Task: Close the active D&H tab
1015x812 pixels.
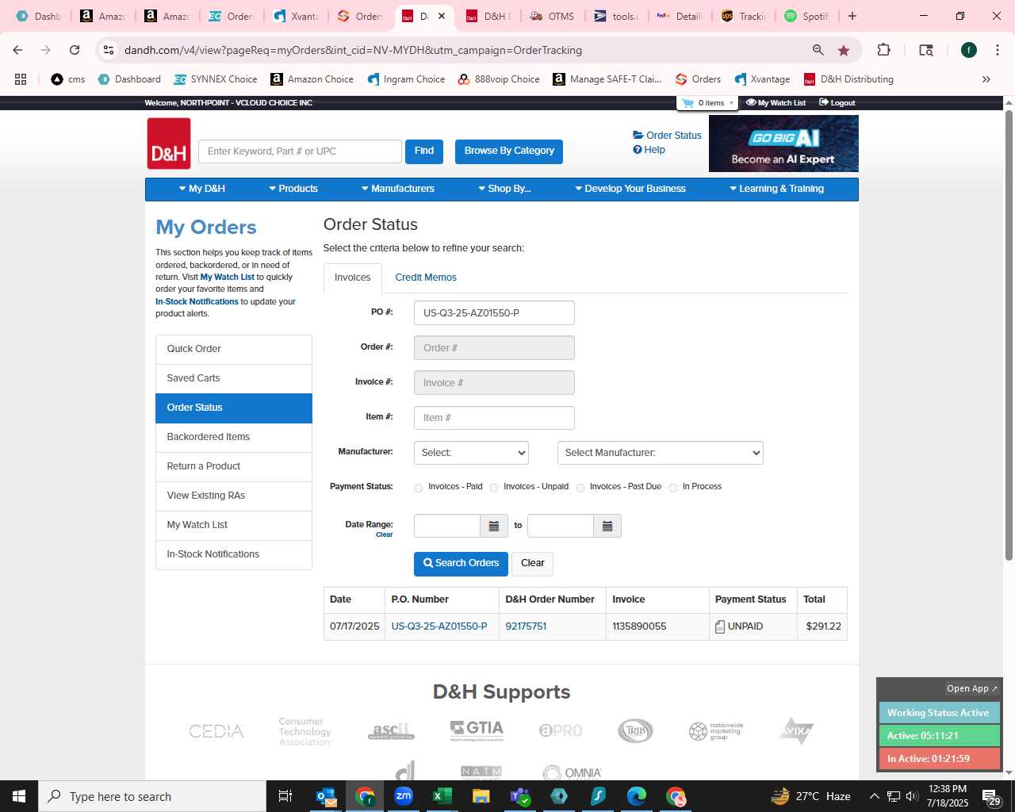Action: [442, 16]
